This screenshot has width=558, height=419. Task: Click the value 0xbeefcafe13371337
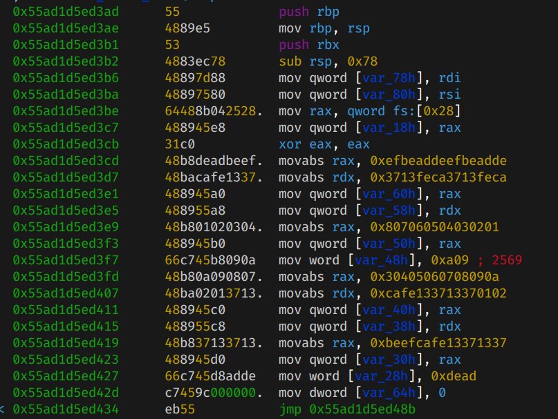click(438, 343)
